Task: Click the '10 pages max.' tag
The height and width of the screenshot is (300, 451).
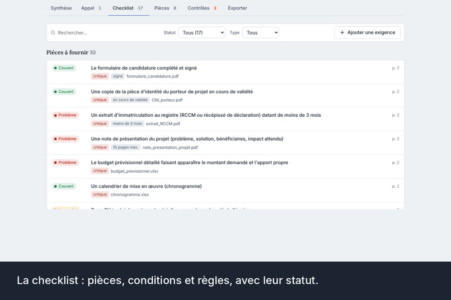Action: [x=125, y=147]
